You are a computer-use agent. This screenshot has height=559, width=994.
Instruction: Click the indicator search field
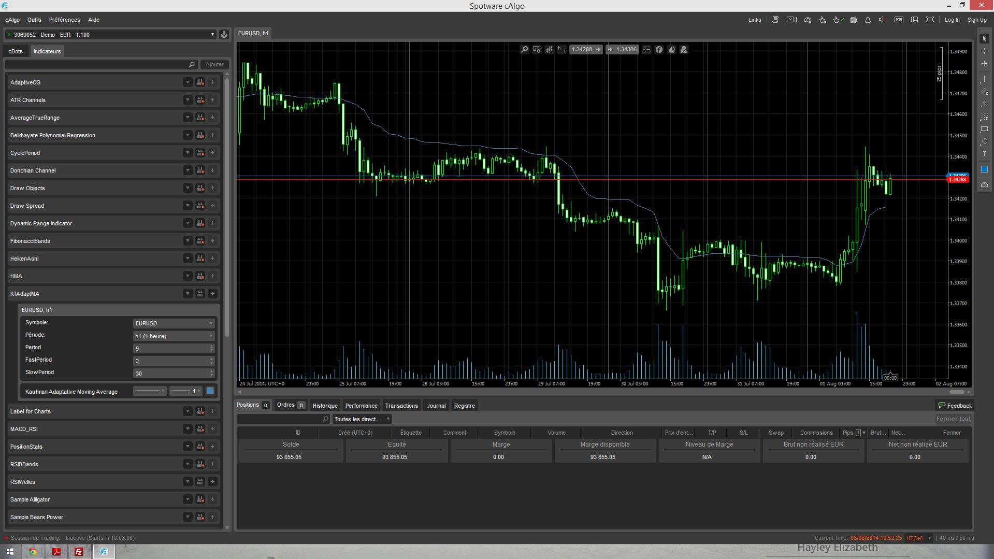pos(102,64)
